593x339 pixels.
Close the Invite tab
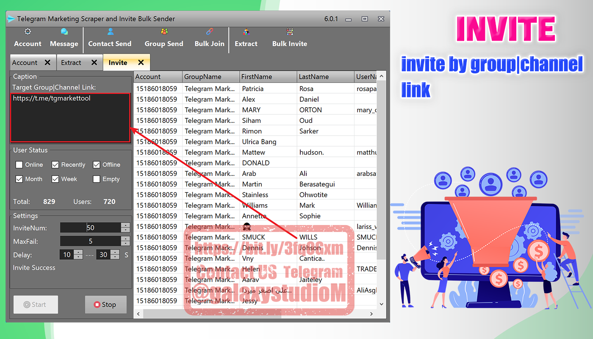141,63
